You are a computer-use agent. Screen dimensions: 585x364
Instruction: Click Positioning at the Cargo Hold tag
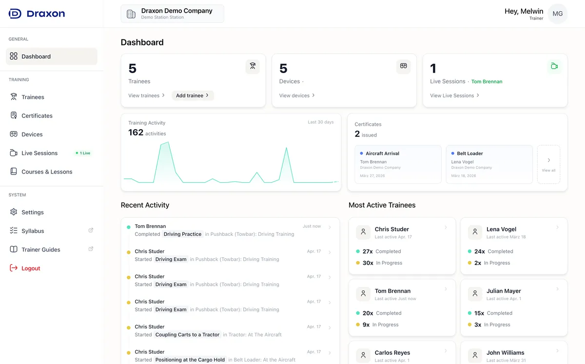click(190, 360)
